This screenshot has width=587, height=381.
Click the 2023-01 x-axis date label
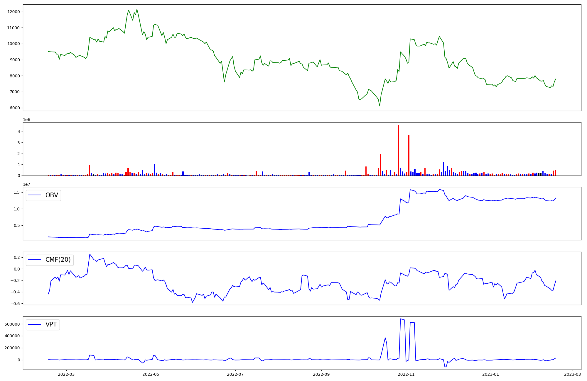pyautogui.click(x=491, y=374)
